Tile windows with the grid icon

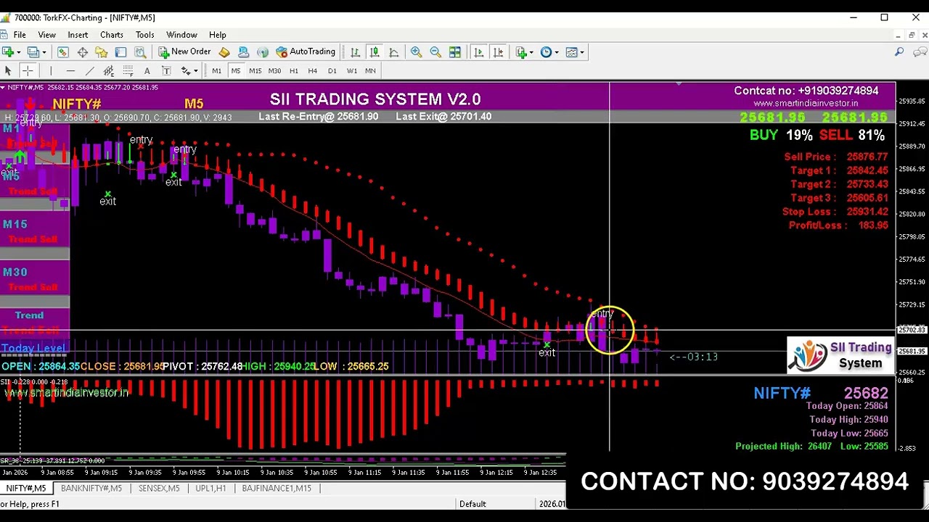point(454,52)
